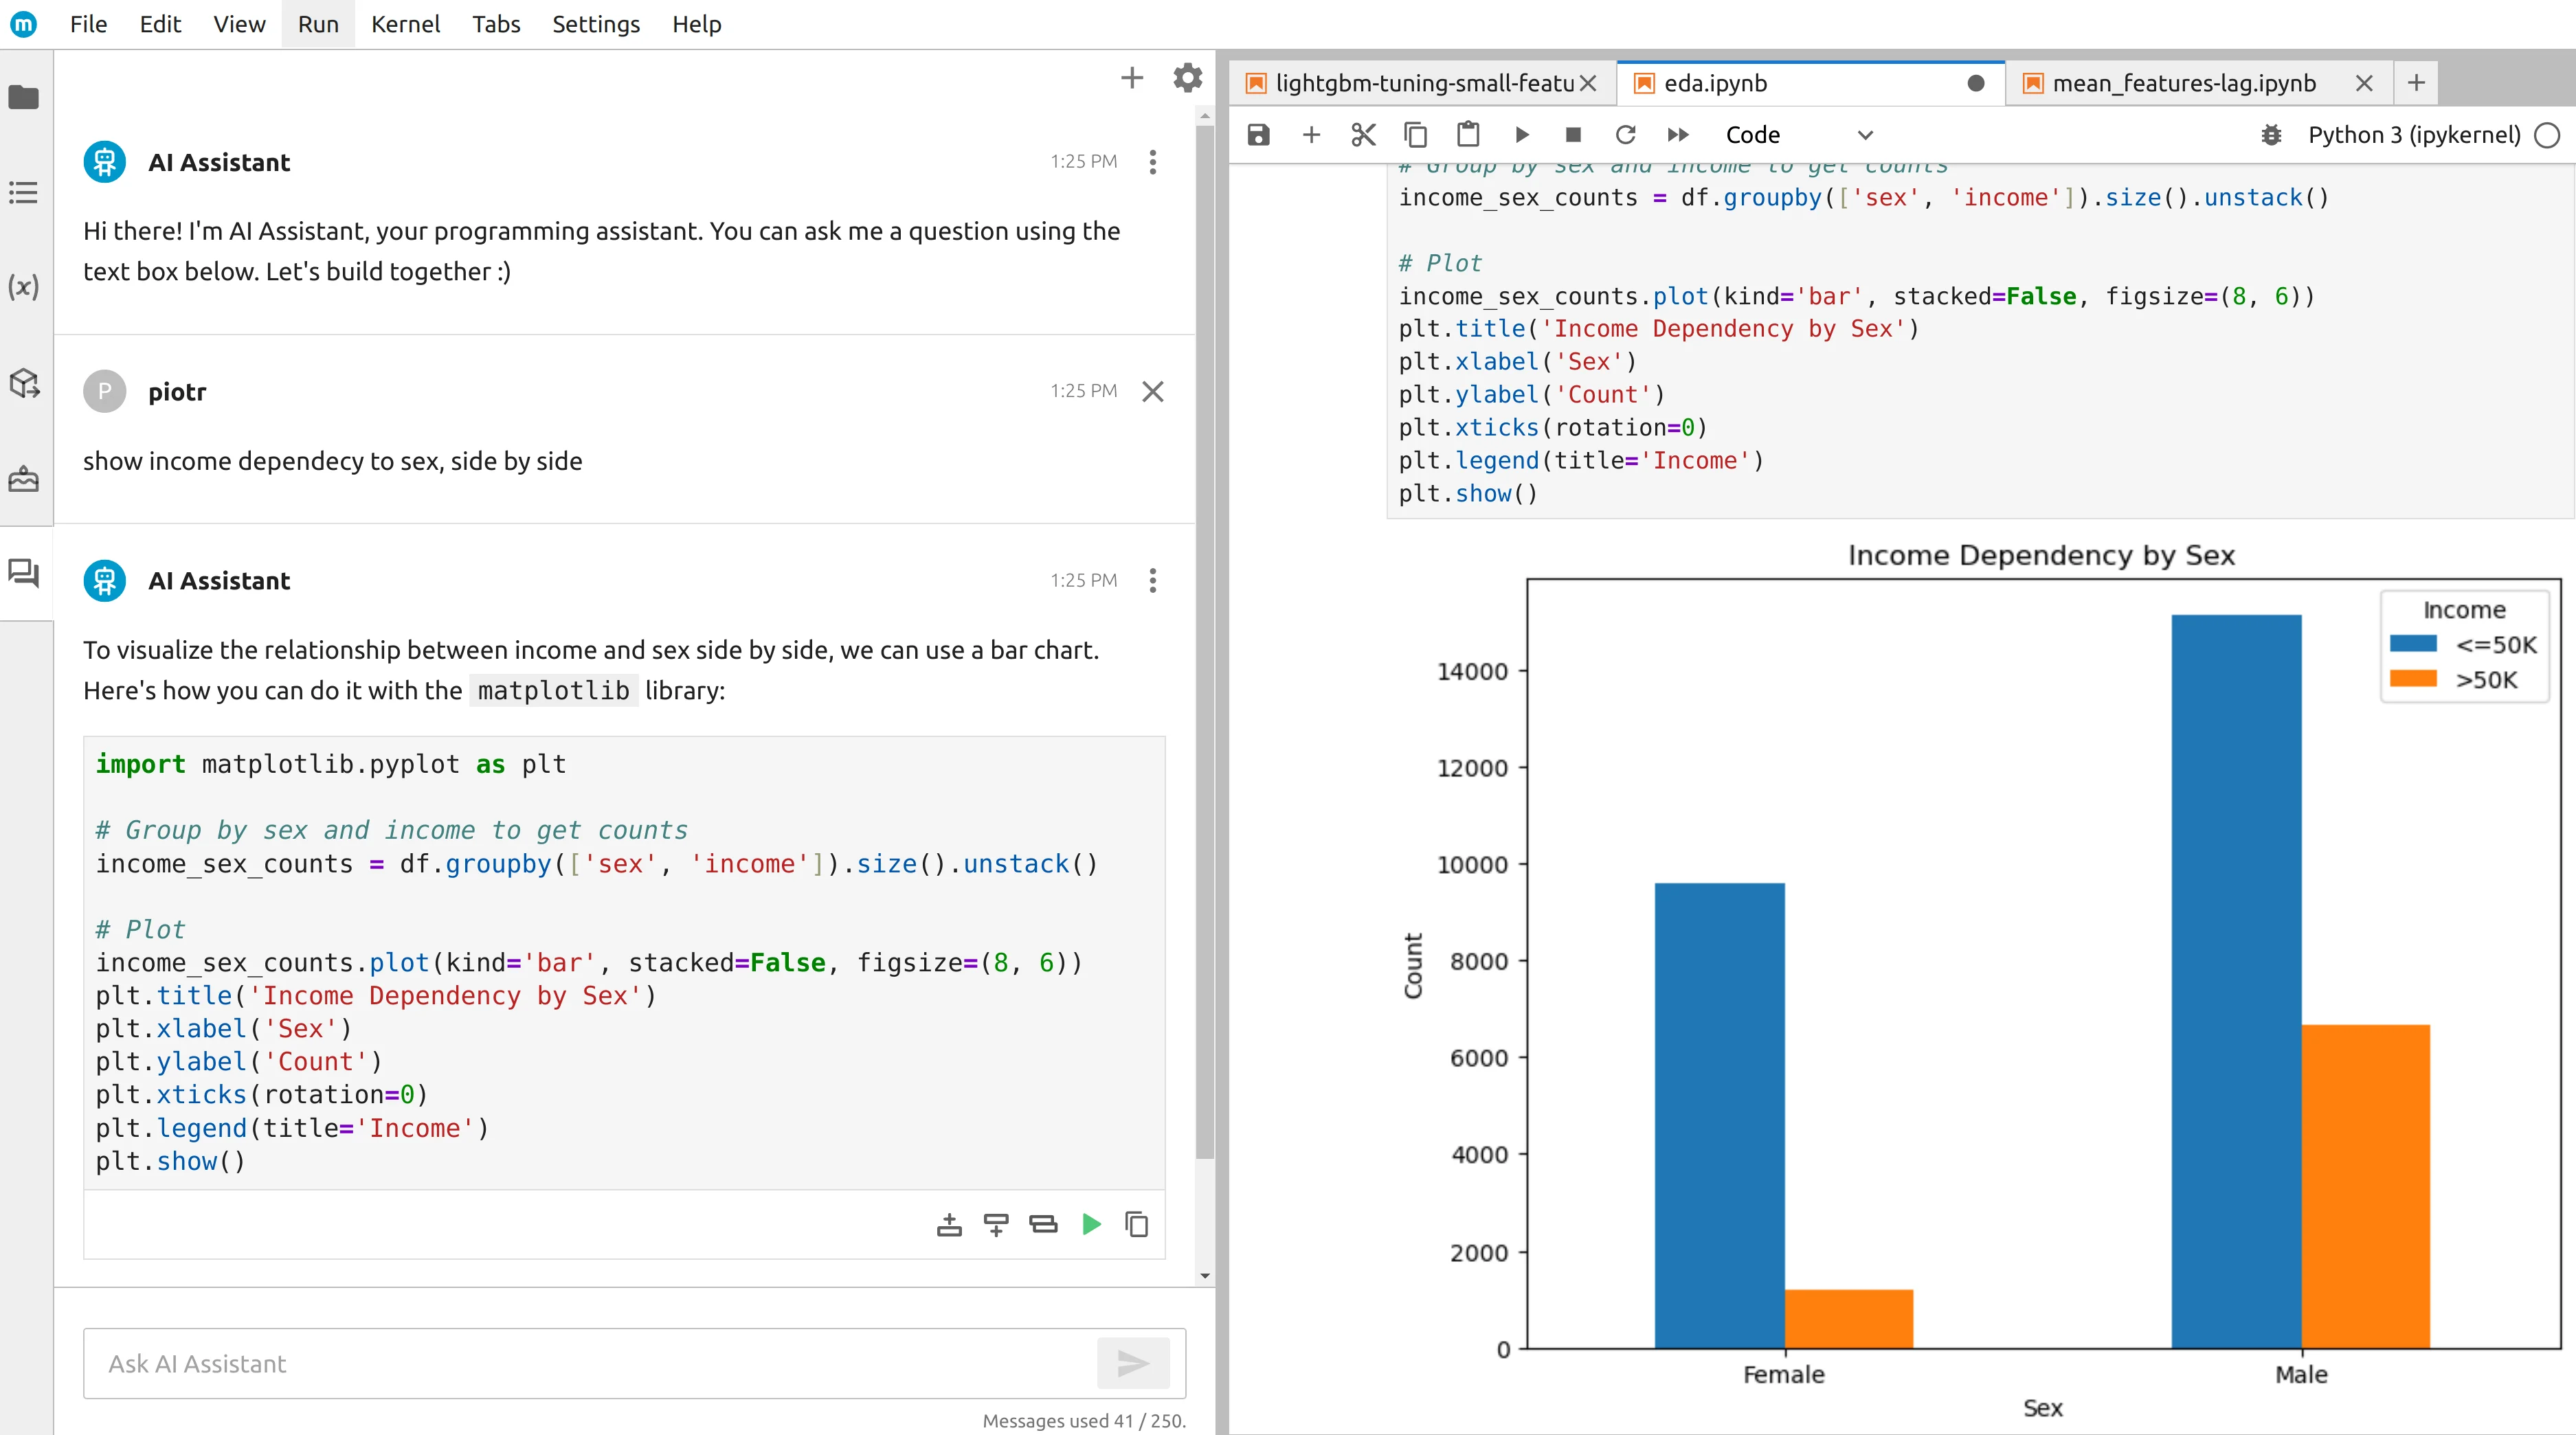Click the orange >50K legend swatch
Screen dimensions: 2576x1435
(2412, 679)
